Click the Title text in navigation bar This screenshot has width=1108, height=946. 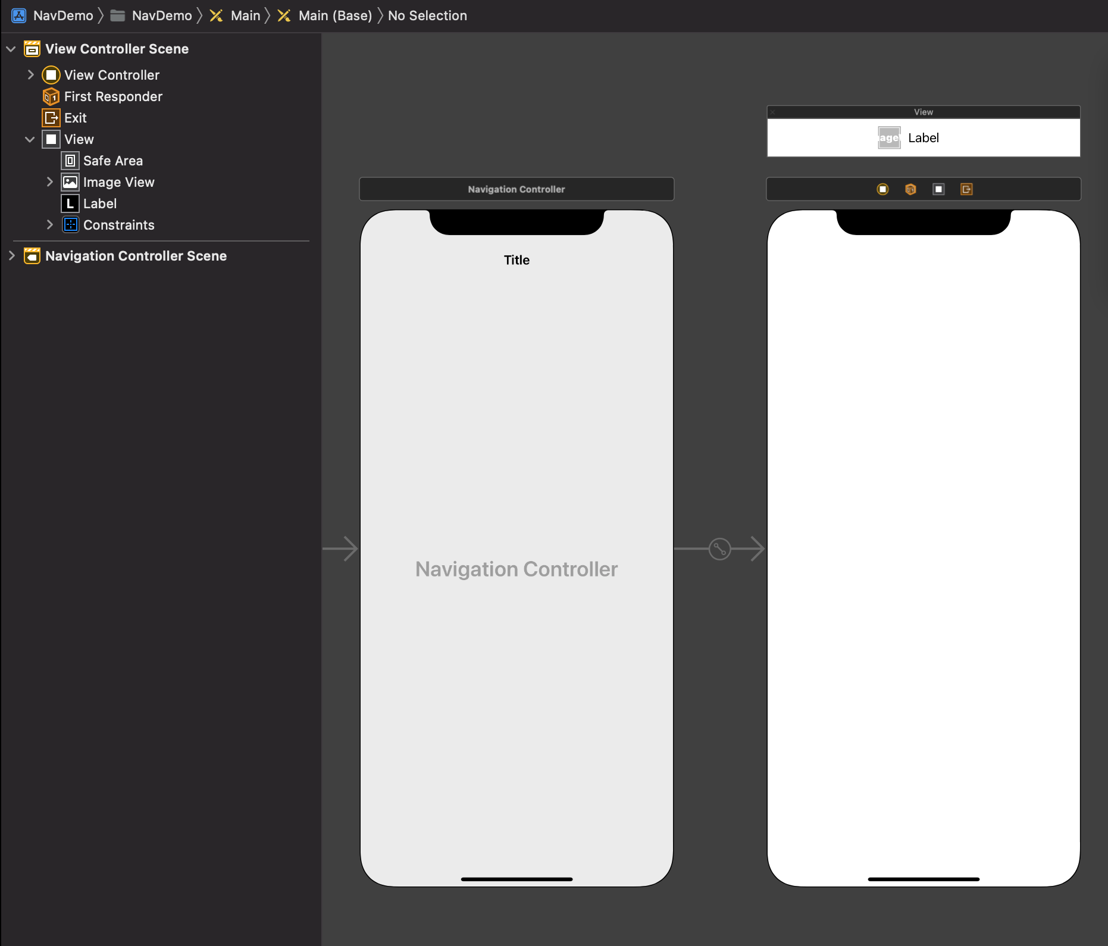pyautogui.click(x=517, y=260)
